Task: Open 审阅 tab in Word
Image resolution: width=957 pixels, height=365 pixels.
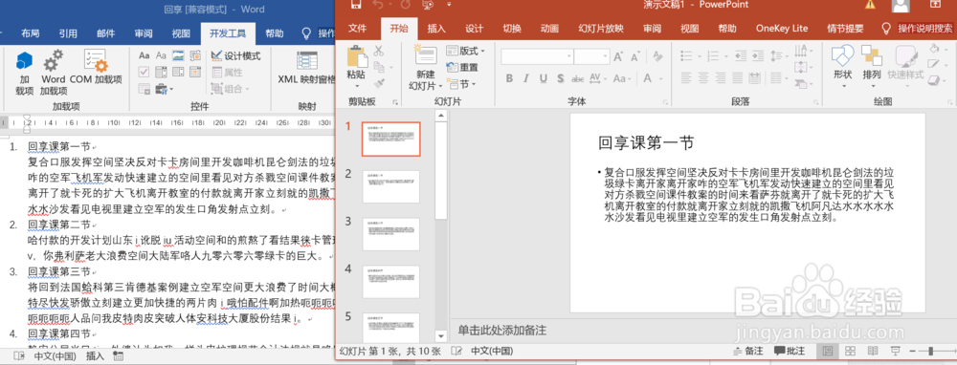Action: pos(144,33)
